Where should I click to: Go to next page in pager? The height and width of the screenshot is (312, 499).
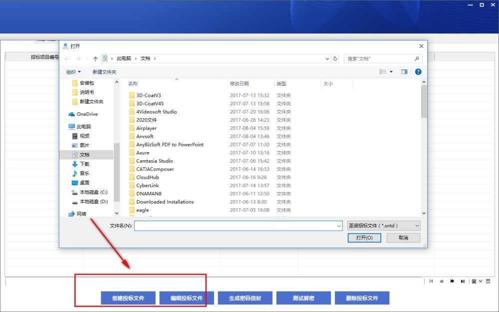[x=452, y=281]
